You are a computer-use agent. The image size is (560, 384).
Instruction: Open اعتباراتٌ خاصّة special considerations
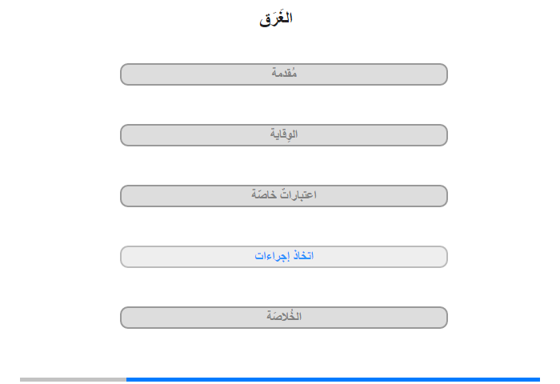point(283,196)
